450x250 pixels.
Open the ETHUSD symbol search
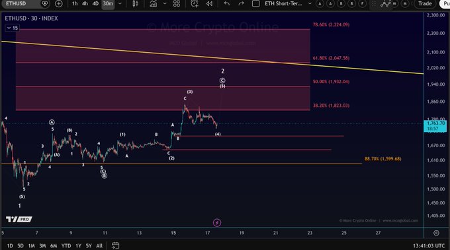(x=16, y=4)
